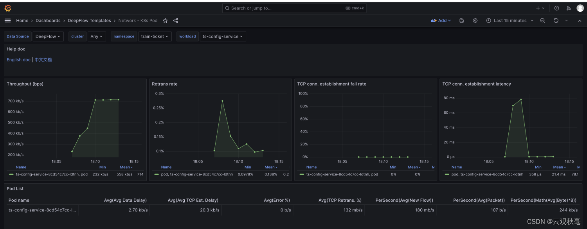Open the cluster Any dropdown

(x=97, y=36)
